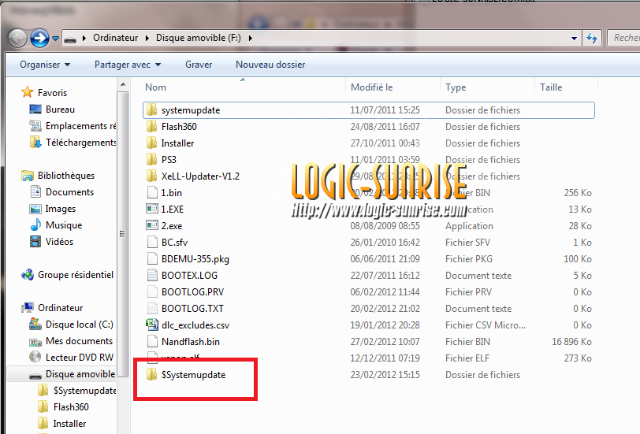
Task: Click Graver in the toolbar
Action: [x=199, y=65]
